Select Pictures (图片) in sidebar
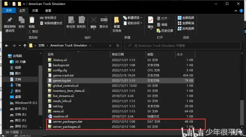 [x=15, y=73]
